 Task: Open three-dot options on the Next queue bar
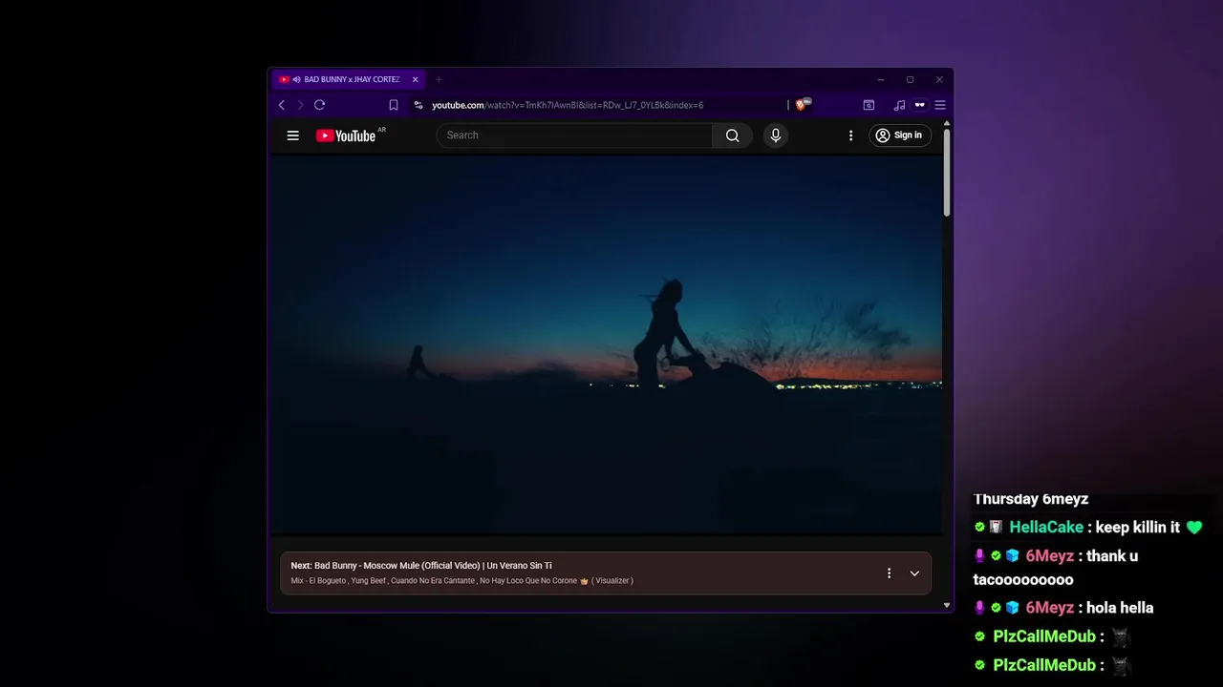889,573
